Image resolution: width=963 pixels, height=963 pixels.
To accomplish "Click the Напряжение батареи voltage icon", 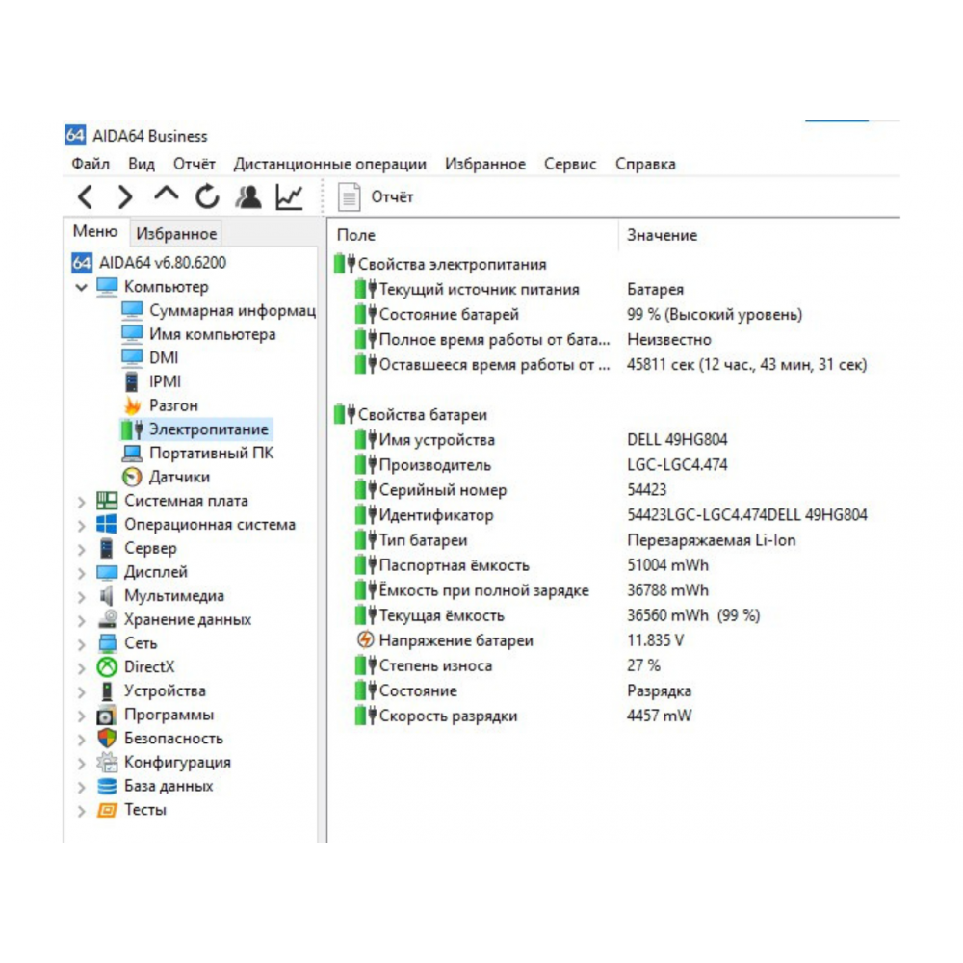I will [365, 640].
